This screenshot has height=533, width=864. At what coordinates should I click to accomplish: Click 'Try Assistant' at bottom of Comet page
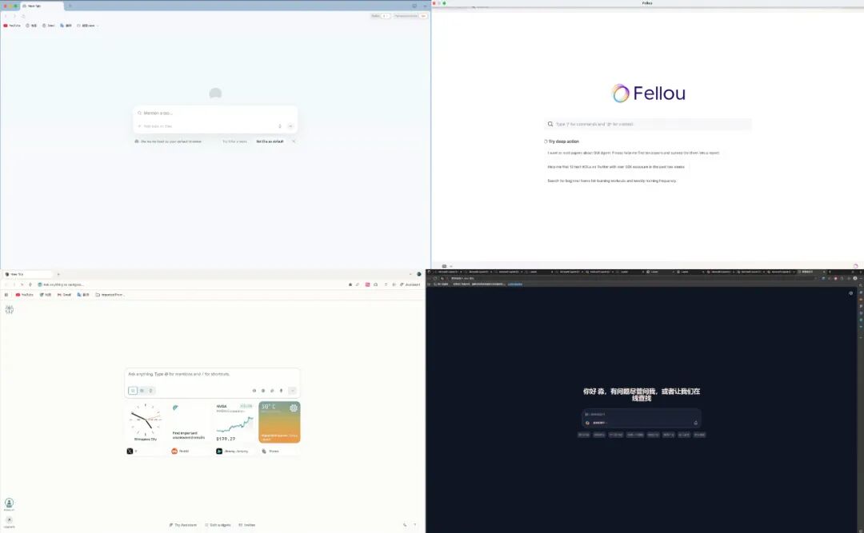tap(183, 525)
